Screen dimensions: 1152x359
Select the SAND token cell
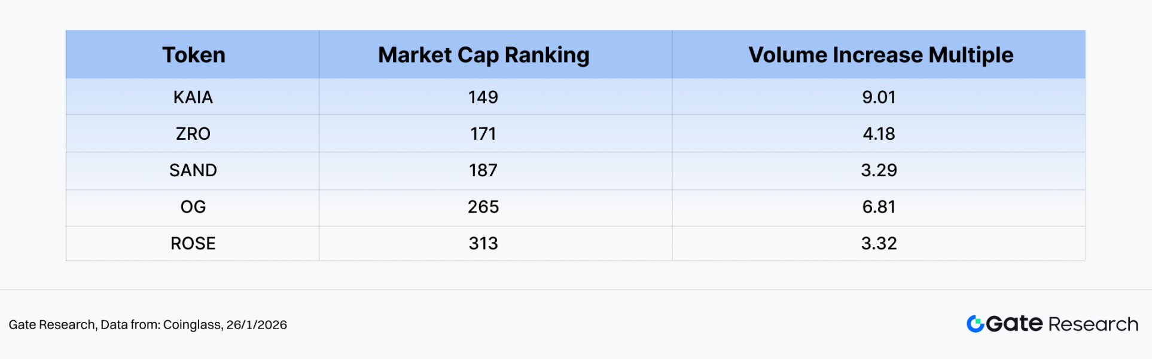pos(193,170)
